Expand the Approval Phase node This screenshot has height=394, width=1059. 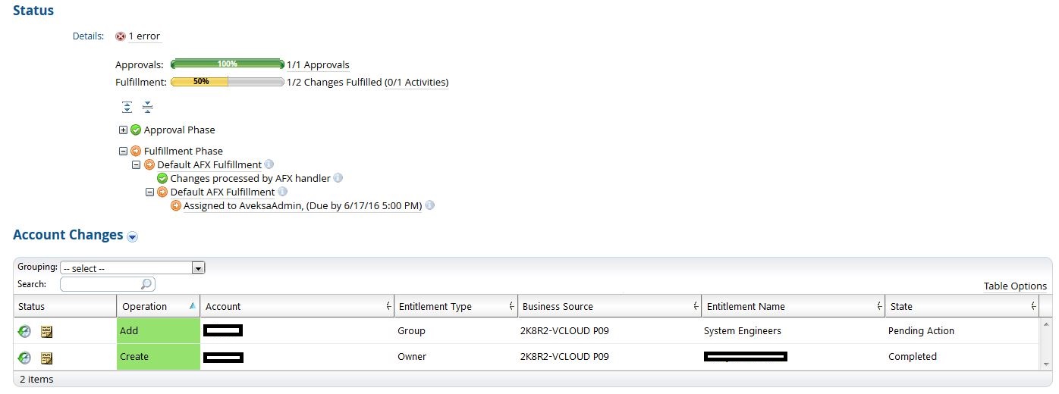(123, 130)
